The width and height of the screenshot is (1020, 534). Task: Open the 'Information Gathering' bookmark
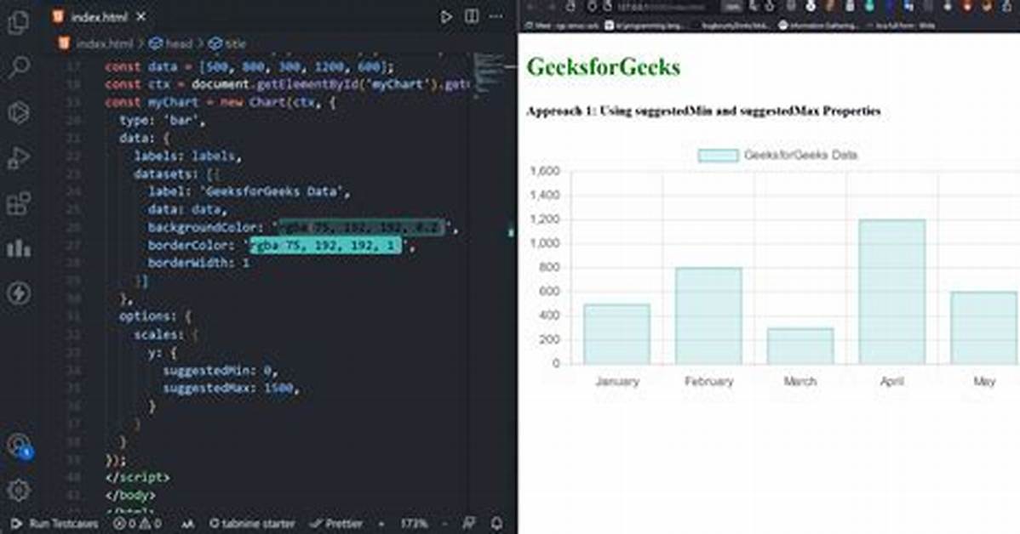click(x=818, y=26)
